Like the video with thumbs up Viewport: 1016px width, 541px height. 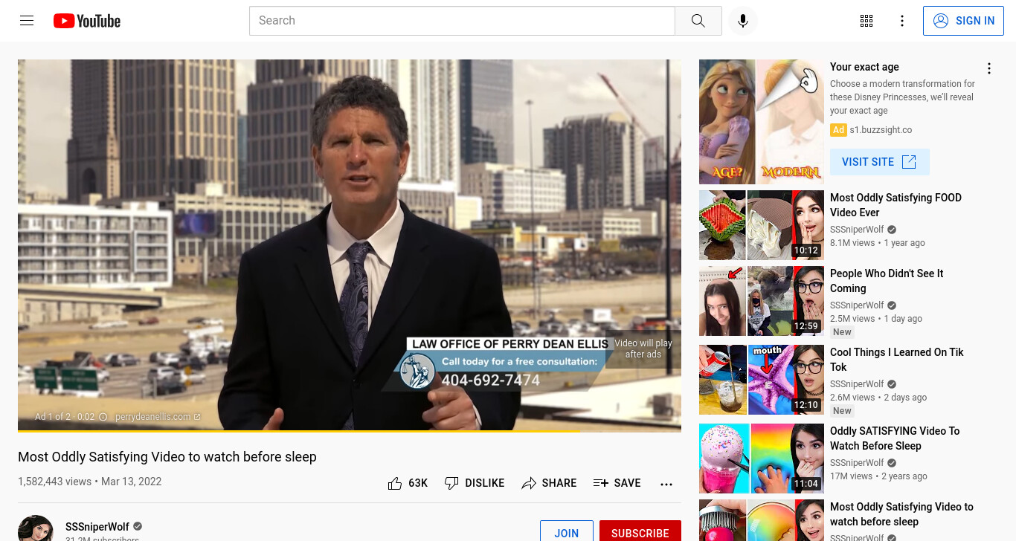[x=395, y=484]
